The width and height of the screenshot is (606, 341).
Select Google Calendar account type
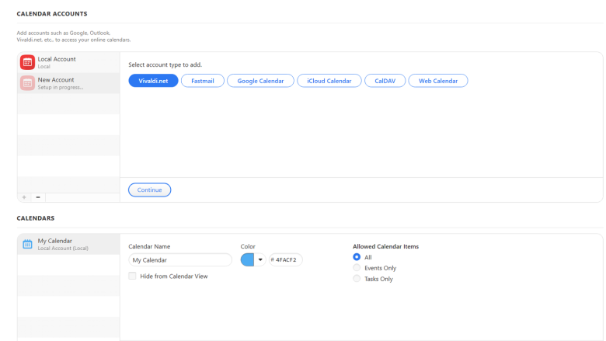click(x=260, y=81)
